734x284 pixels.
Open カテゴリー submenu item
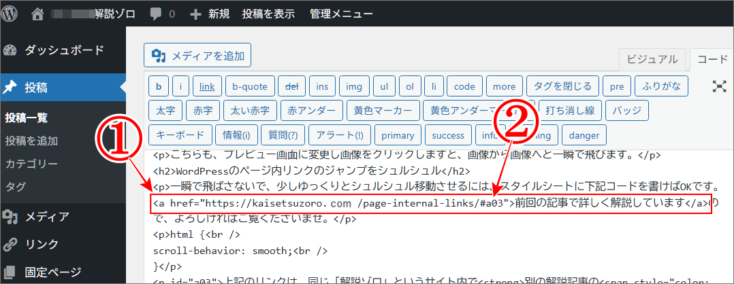(x=31, y=164)
